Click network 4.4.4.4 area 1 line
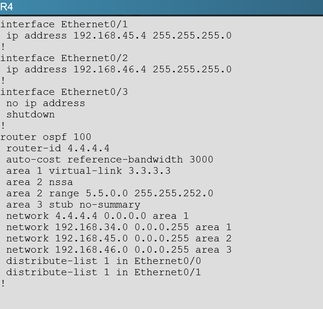The width and height of the screenshot is (323, 309). 97,216
